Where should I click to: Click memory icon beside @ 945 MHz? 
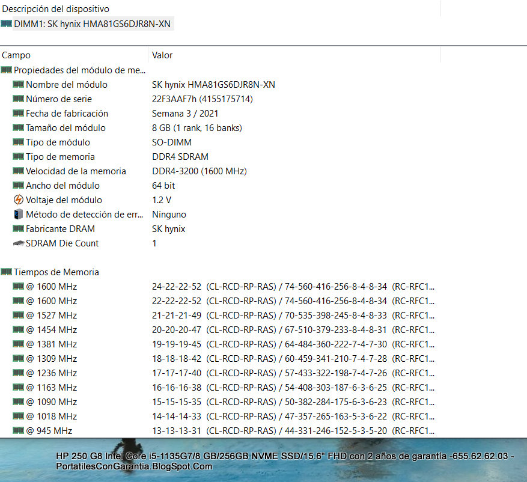tap(18, 430)
